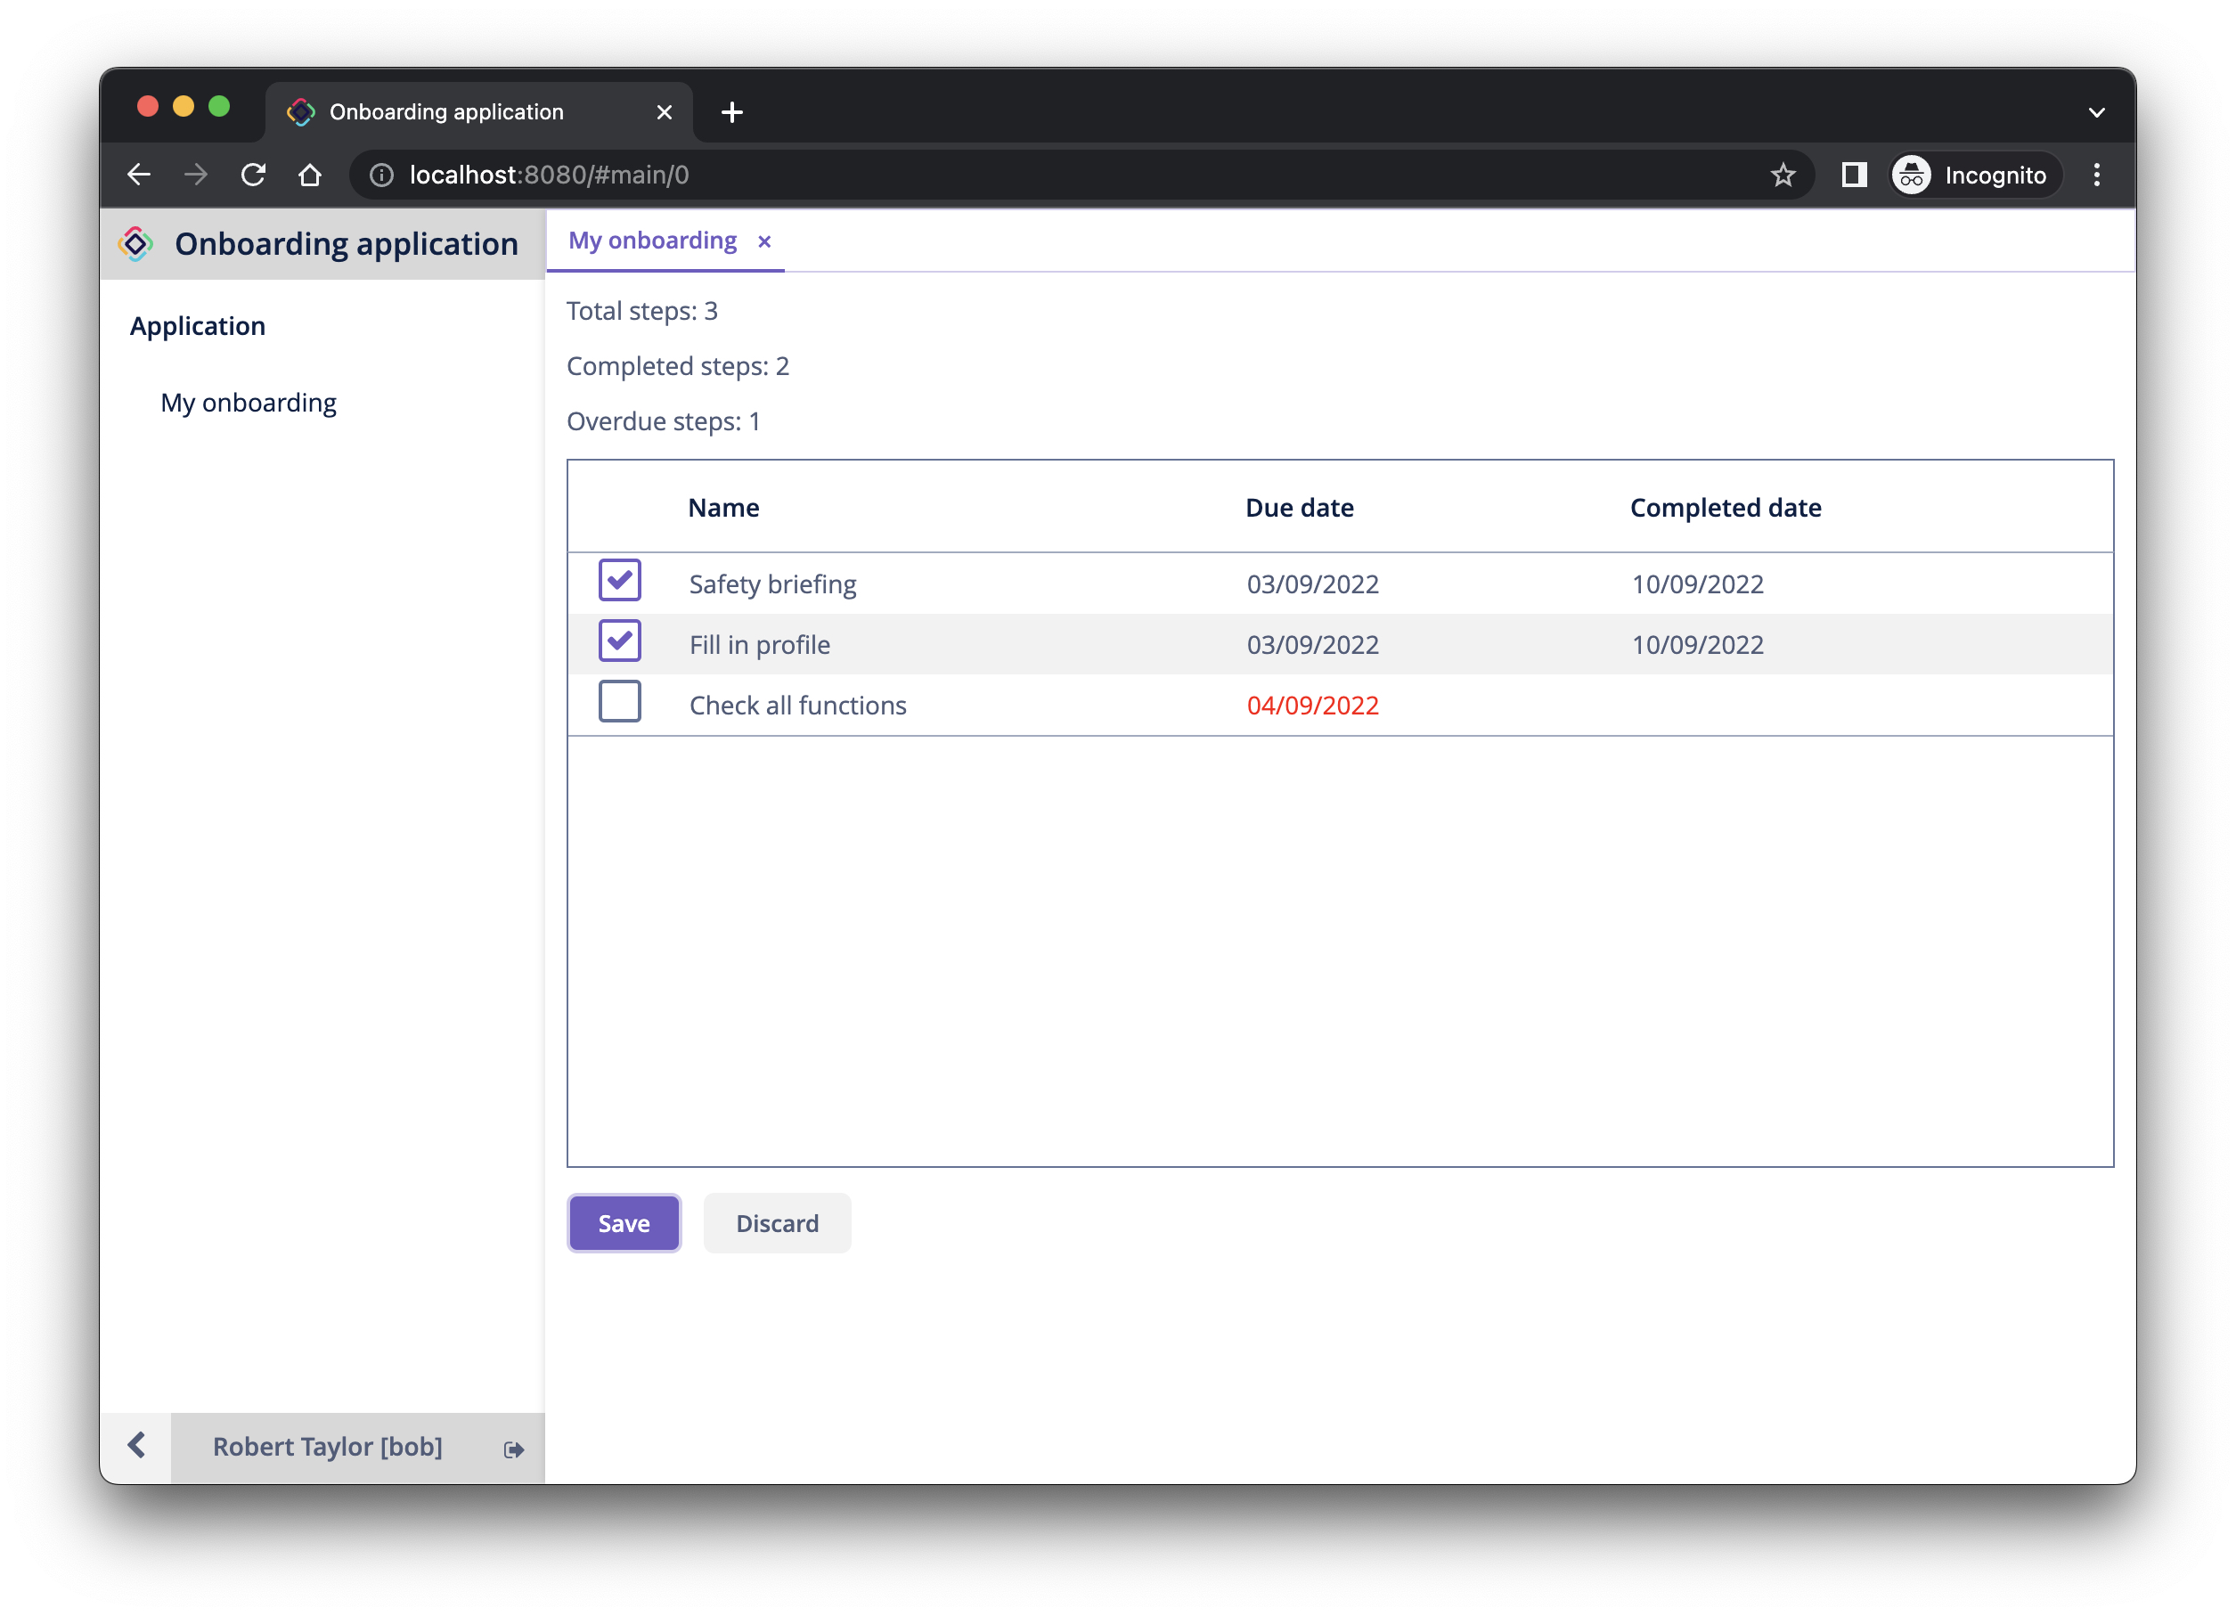
Task: Expand the Application menu section
Action: 197,326
